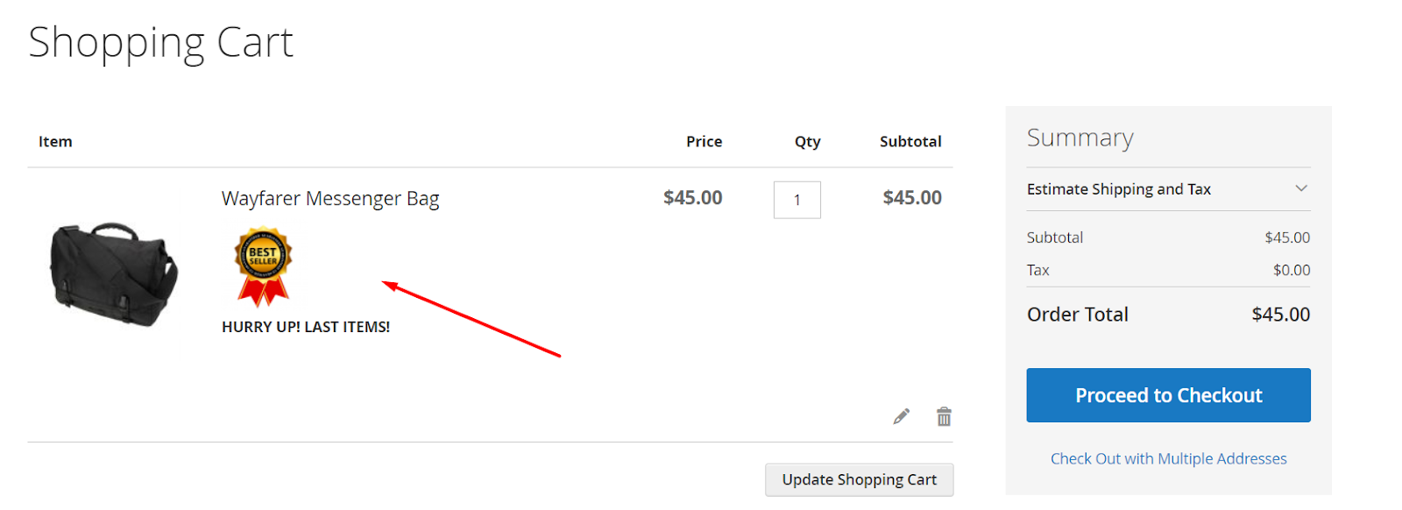The width and height of the screenshot is (1402, 510).
Task: Click the Tax row in Summary
Action: coord(1038,270)
